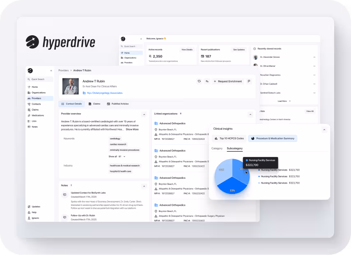Image resolution: width=351 pixels, height=255 pixels.
Task: Open the last Advanced Orthopedics organization entry
Action: 172,205
